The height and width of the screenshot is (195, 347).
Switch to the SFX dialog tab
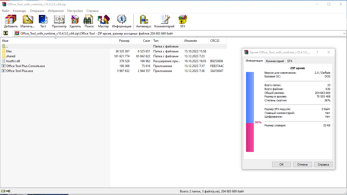coord(290,61)
